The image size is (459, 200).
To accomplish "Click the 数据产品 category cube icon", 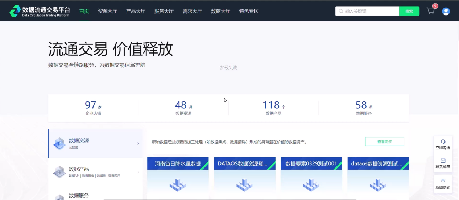I will 59,172.
